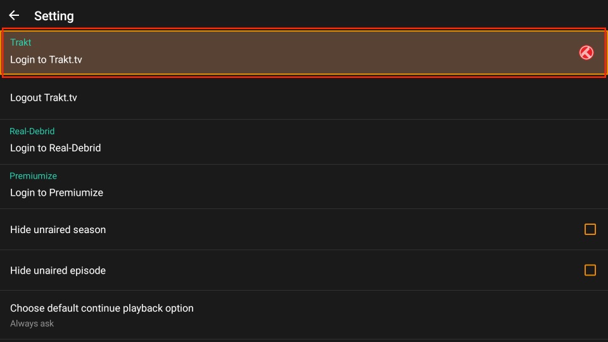
Task: Click the 'Hide unraired season' label text
Action: (x=58, y=230)
